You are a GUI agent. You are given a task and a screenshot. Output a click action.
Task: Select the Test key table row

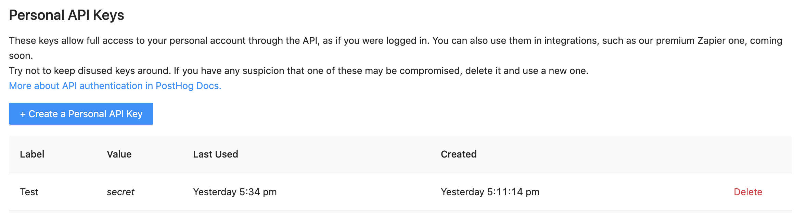pos(376,192)
